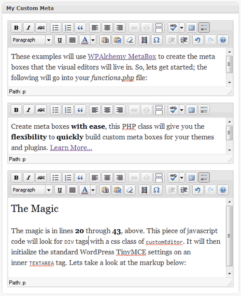Viewport: 241px width, 296px height.
Task: Insert numbered list in third editor
Action: 68,178
